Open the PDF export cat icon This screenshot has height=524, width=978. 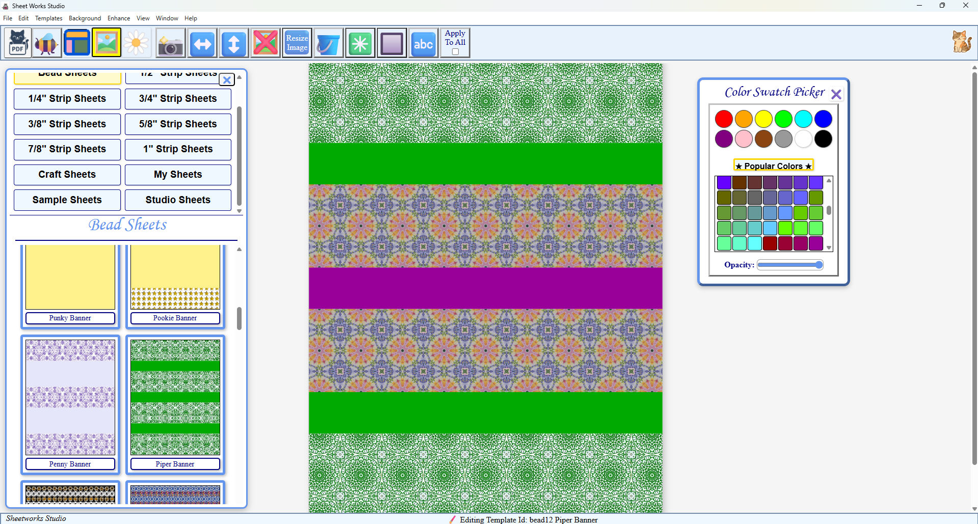tap(17, 42)
